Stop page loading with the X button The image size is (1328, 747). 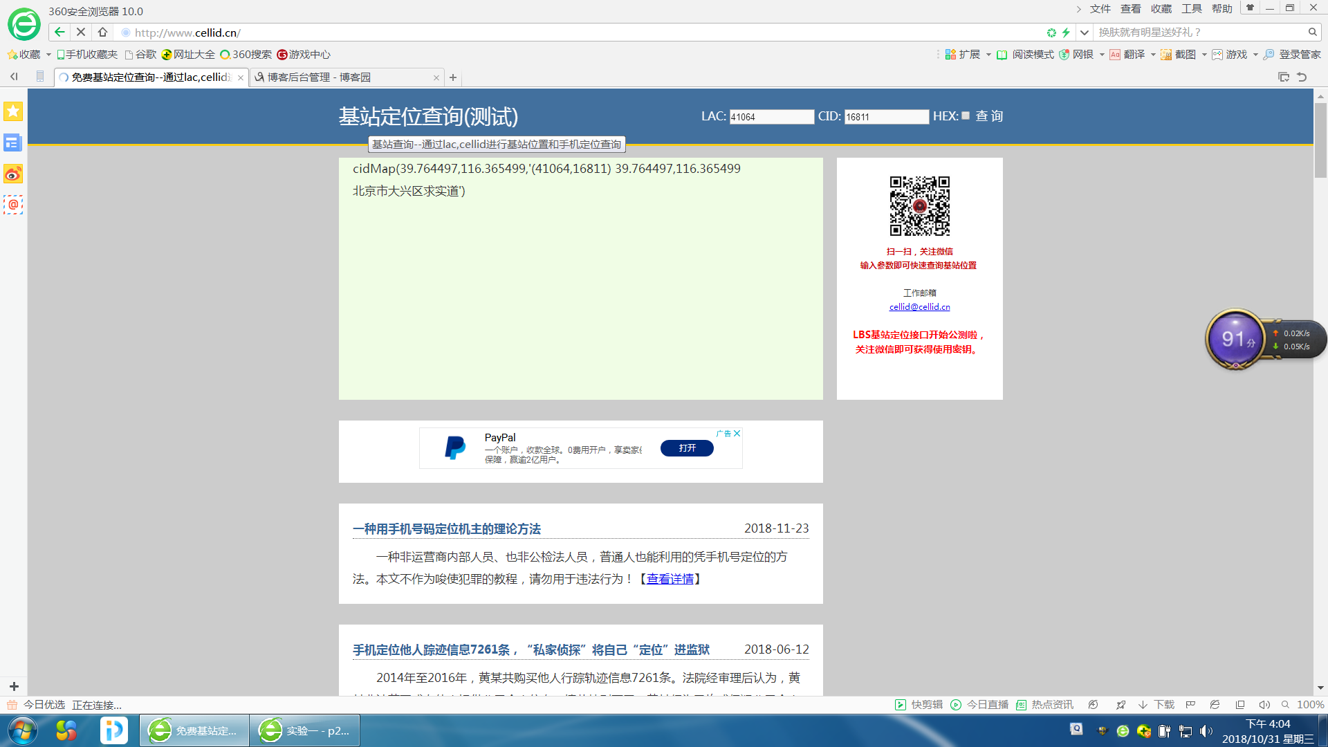(x=81, y=32)
